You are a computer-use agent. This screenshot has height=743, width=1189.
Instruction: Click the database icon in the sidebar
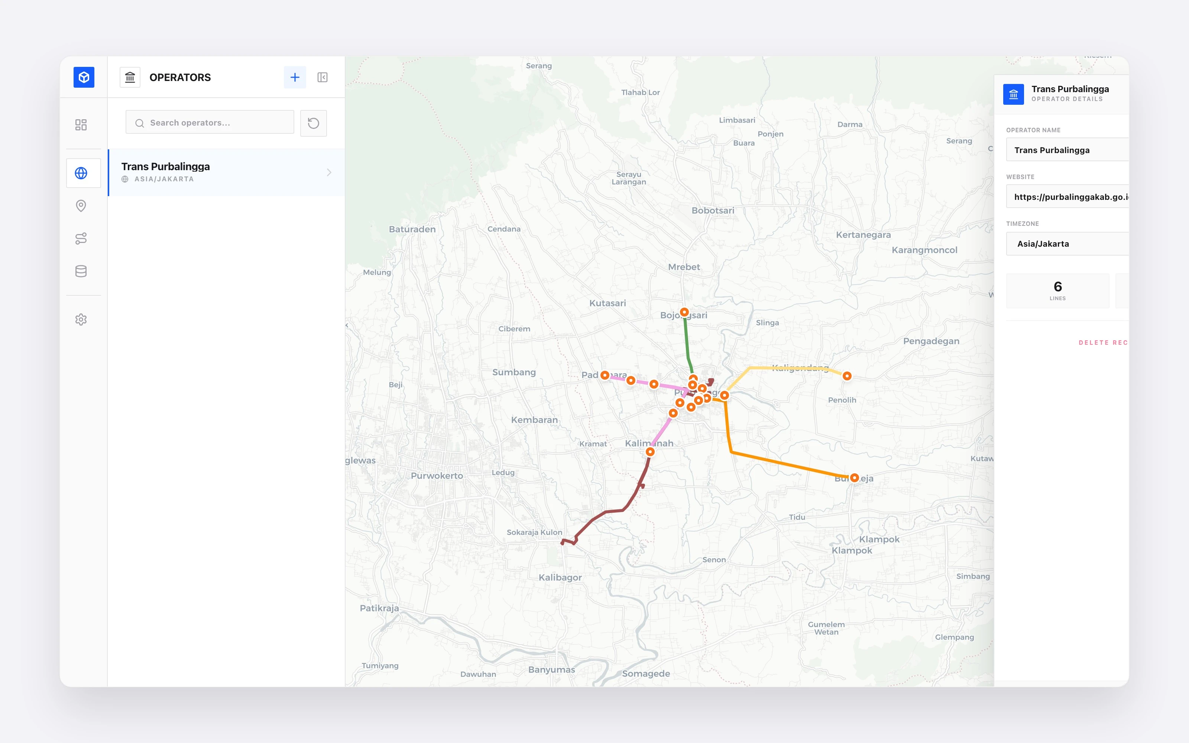(81, 271)
